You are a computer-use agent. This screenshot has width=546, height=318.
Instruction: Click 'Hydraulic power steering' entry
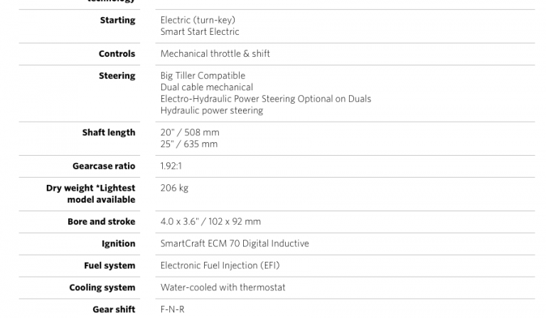[212, 110]
